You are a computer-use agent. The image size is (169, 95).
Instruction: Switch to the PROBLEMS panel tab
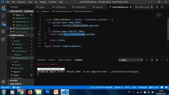(41, 60)
